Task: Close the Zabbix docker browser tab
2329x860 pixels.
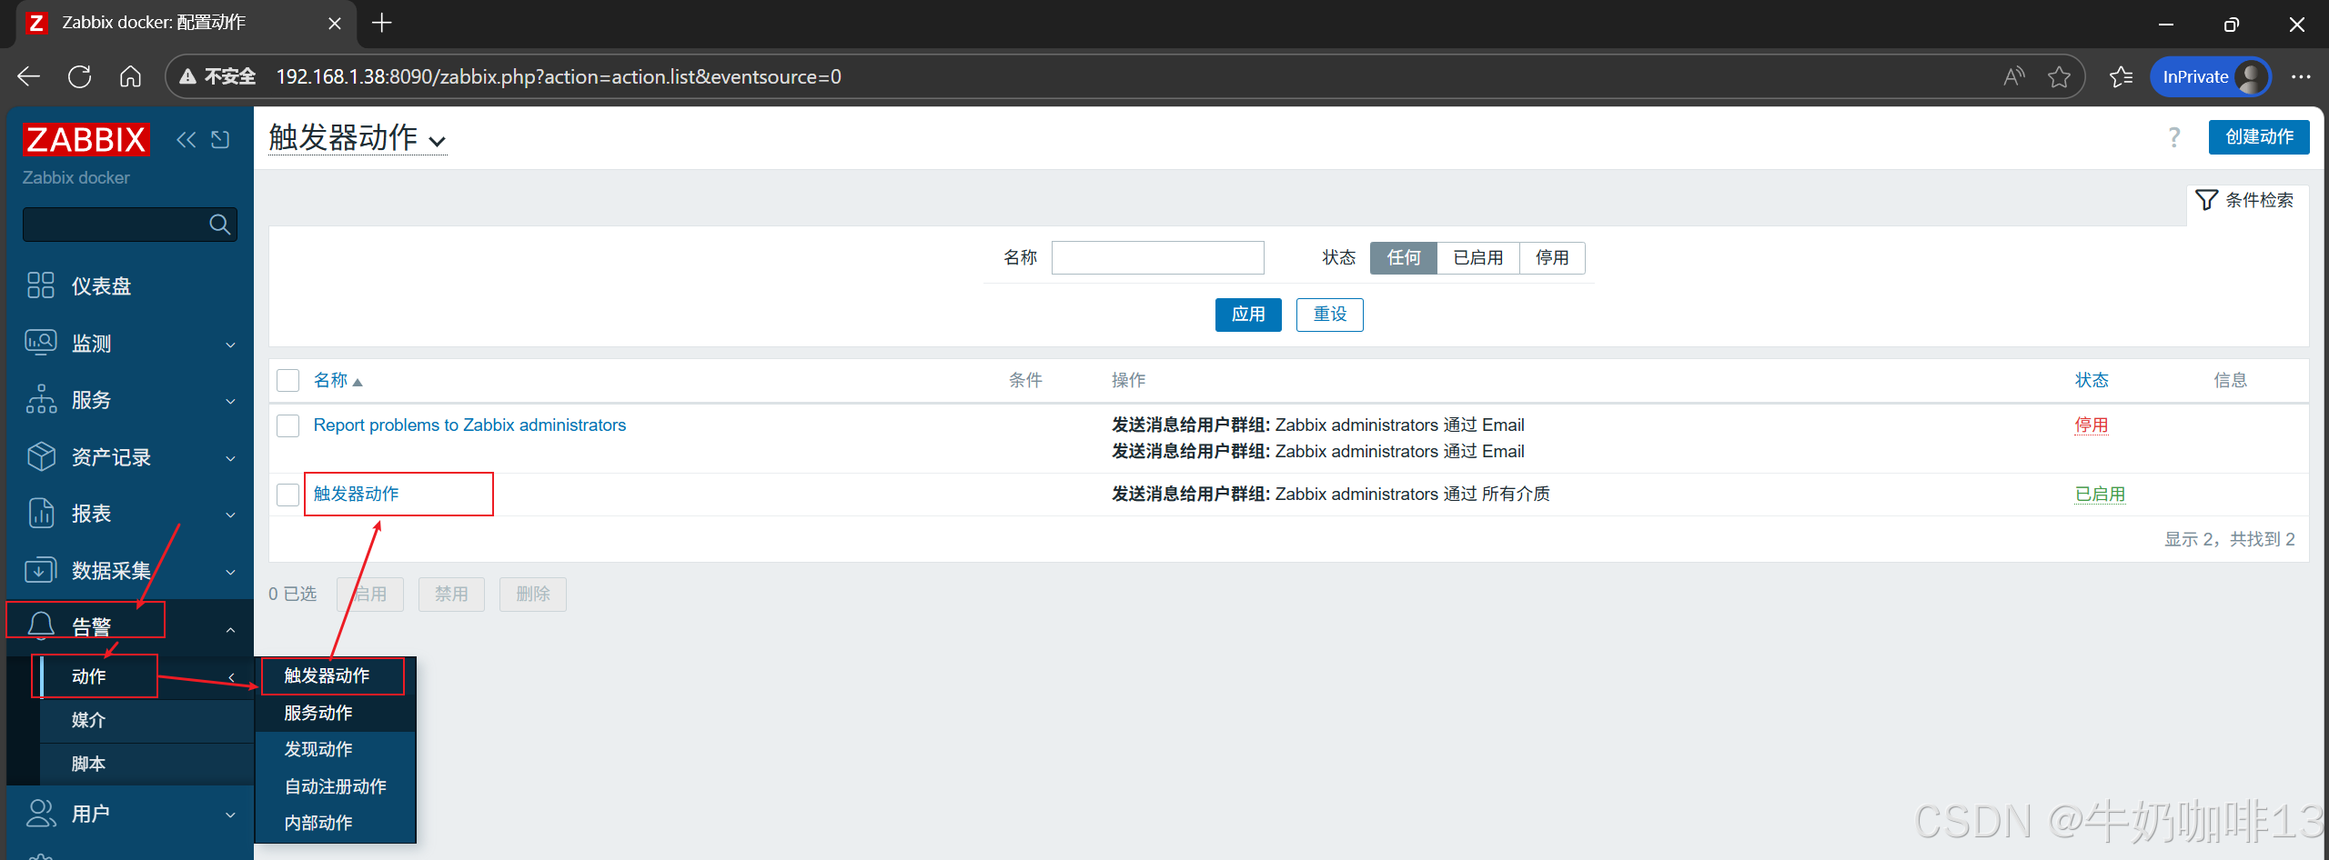Action: point(335,23)
